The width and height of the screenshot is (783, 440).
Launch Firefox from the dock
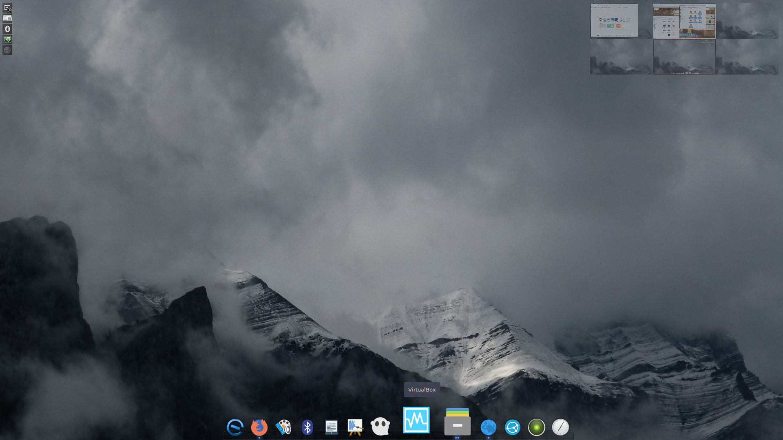[x=259, y=427]
